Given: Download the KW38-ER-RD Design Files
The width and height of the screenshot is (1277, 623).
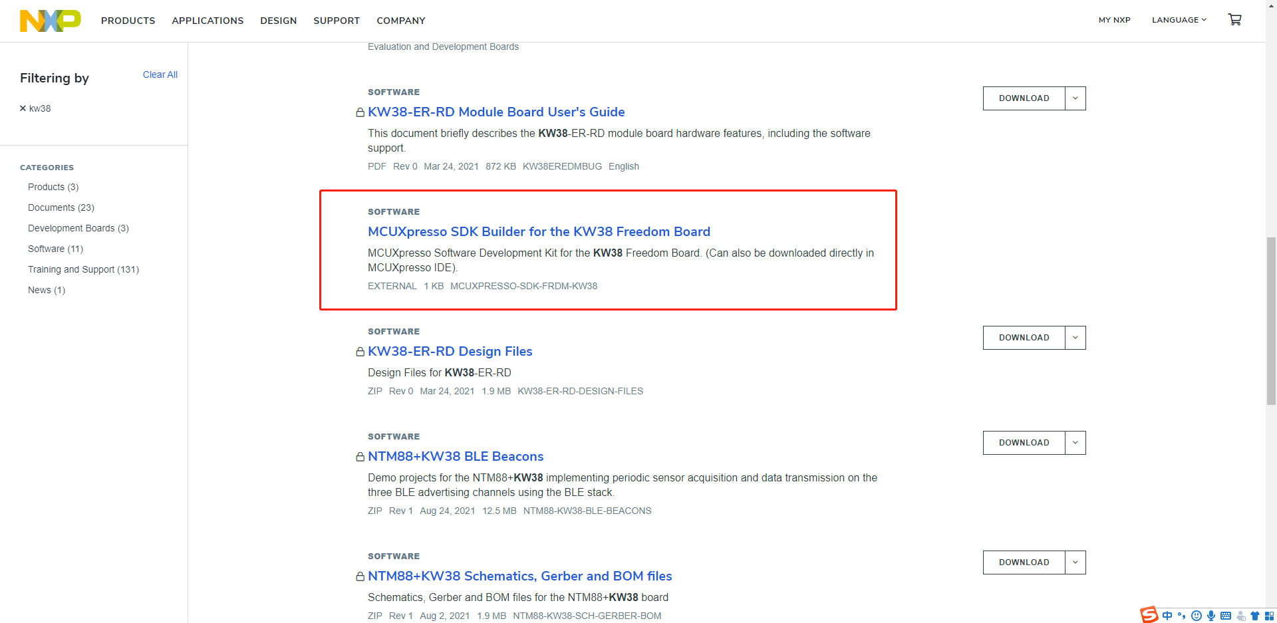Looking at the screenshot, I should click(1024, 338).
